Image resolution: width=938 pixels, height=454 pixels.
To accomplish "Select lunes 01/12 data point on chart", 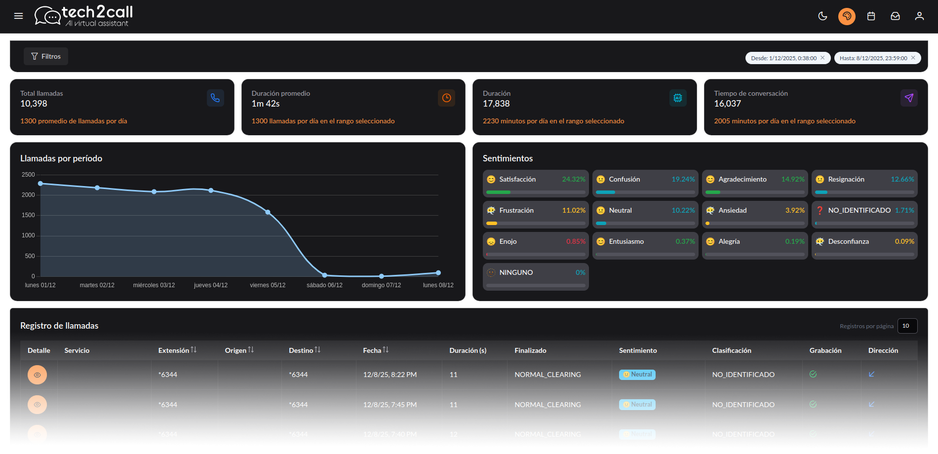I will (x=40, y=184).
